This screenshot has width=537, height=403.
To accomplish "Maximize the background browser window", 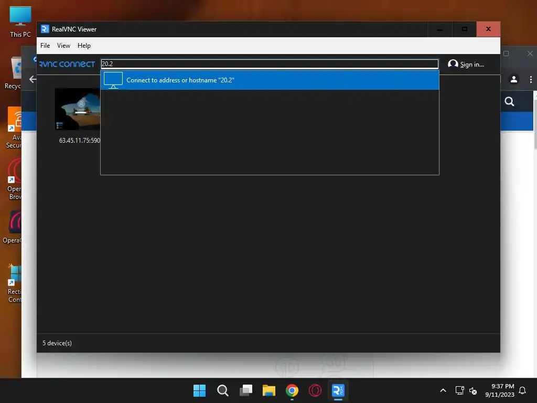I will pyautogui.click(x=506, y=54).
